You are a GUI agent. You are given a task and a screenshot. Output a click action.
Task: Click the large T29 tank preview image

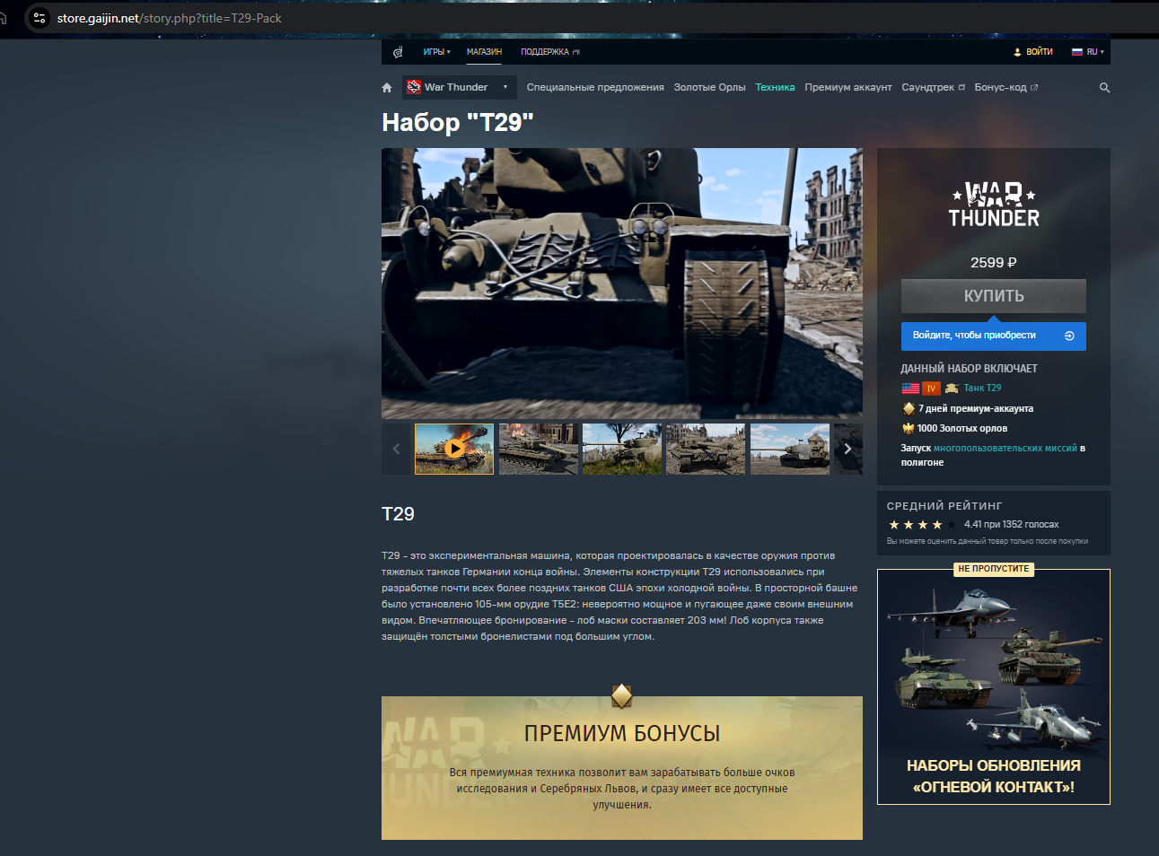pos(622,284)
